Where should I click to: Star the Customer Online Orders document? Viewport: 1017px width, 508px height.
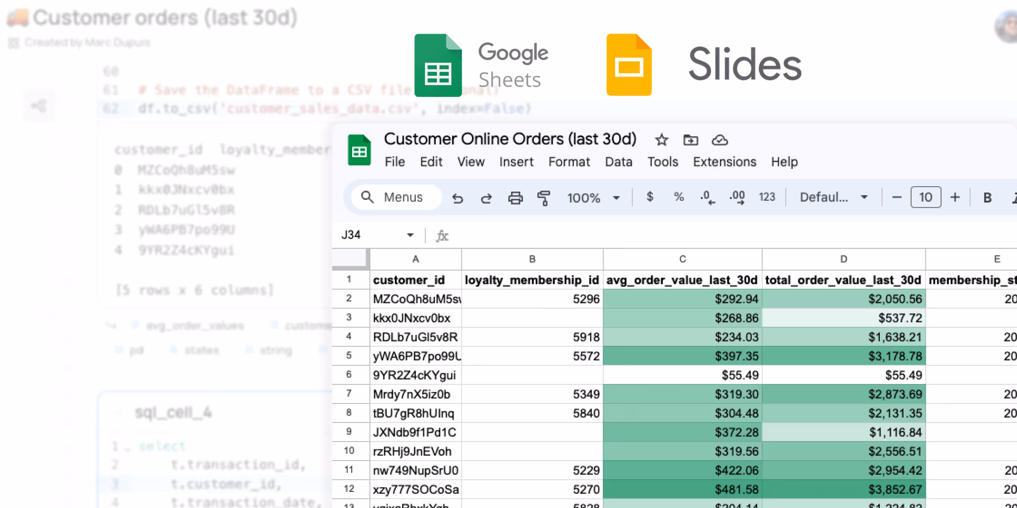click(661, 140)
